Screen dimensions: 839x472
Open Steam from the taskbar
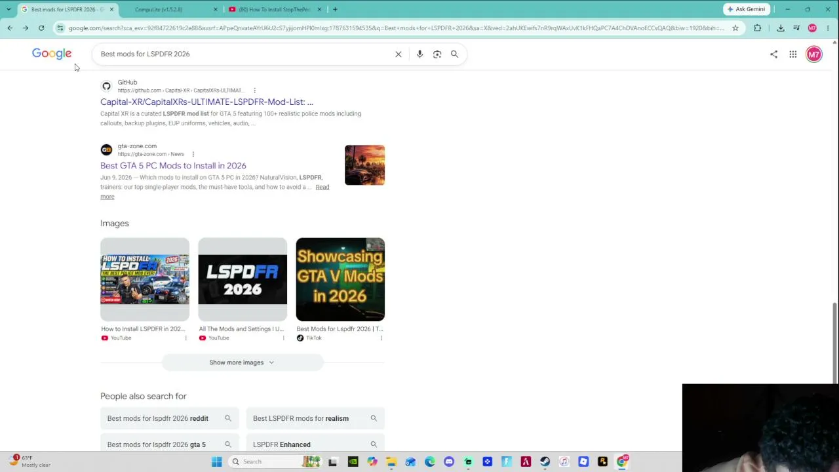click(545, 462)
